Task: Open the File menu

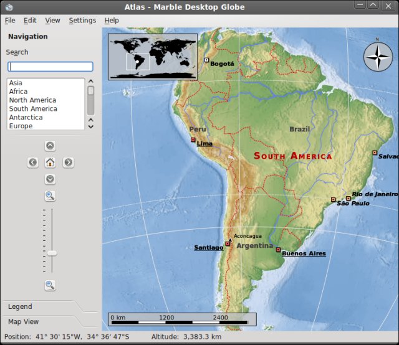Action: (10, 21)
